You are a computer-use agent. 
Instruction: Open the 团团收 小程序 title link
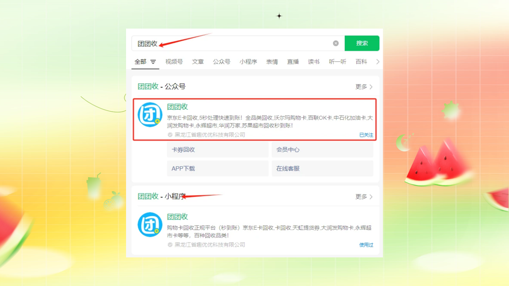click(177, 217)
